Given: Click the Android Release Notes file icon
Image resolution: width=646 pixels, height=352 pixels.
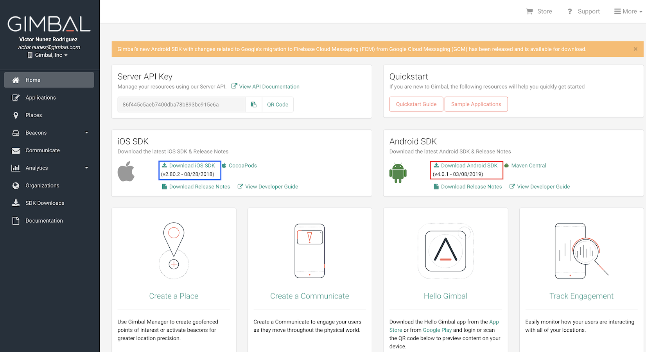Looking at the screenshot, I should coord(436,186).
